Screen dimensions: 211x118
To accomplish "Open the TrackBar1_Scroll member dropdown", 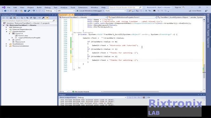I will 181,17.
